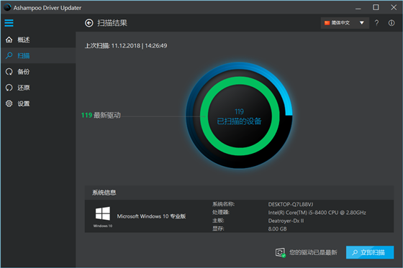The height and width of the screenshot is (268, 403).
Task: Click the 119 最新驱动 label
Action: click(101, 115)
